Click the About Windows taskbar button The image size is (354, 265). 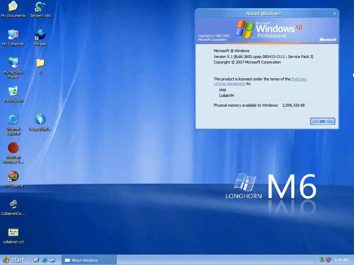(89, 260)
